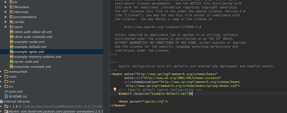Expand the memcached folder arrow

tap(1, 72)
